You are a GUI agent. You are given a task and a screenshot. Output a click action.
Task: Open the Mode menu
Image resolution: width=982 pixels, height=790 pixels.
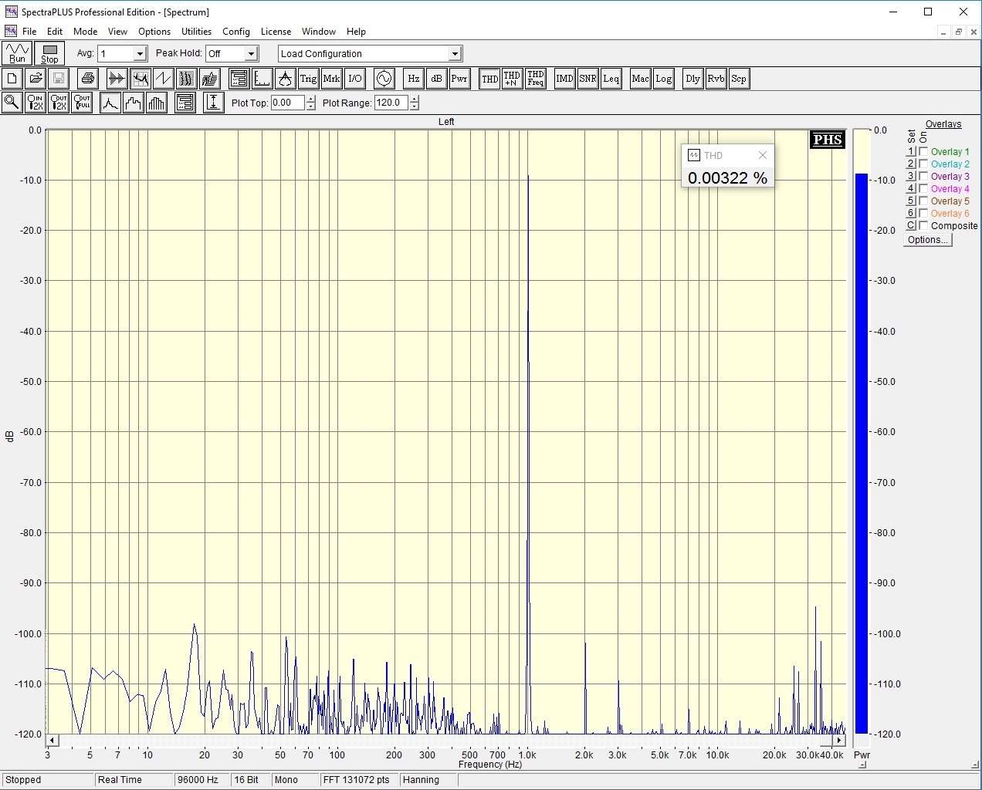[85, 32]
